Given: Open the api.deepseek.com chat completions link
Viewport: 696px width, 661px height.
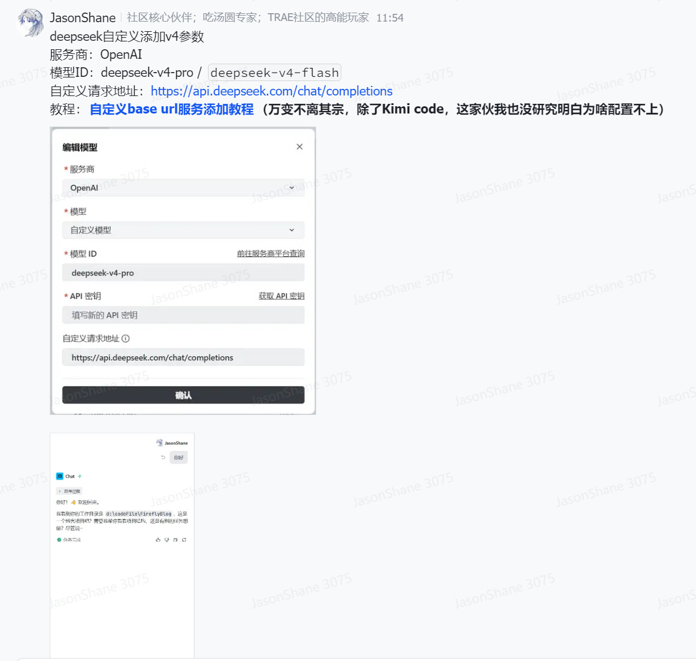Looking at the screenshot, I should (271, 91).
